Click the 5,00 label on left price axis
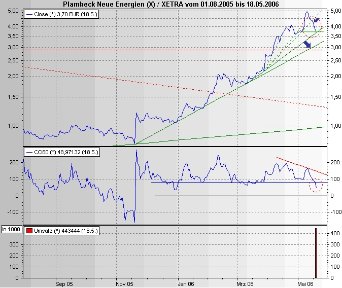 click(x=13, y=11)
